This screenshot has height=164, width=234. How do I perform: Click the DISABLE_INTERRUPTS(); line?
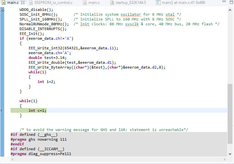coord(43,29)
